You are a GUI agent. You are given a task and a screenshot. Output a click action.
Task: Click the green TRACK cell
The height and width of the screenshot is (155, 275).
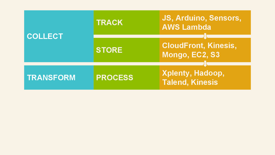pos(126,23)
